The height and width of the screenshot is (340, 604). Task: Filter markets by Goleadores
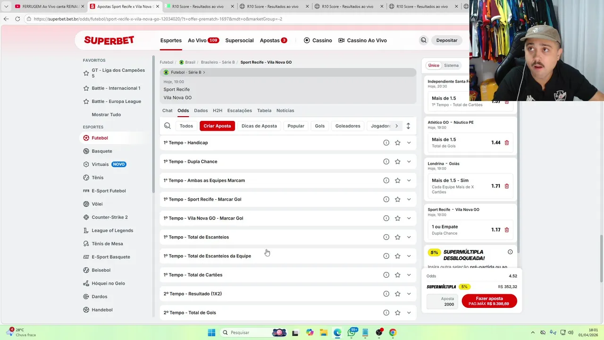[348, 126]
